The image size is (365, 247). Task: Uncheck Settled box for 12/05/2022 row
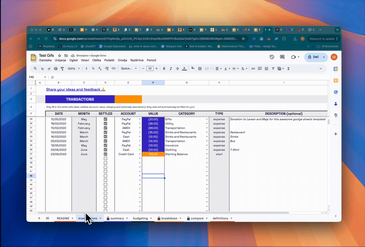coord(105,119)
